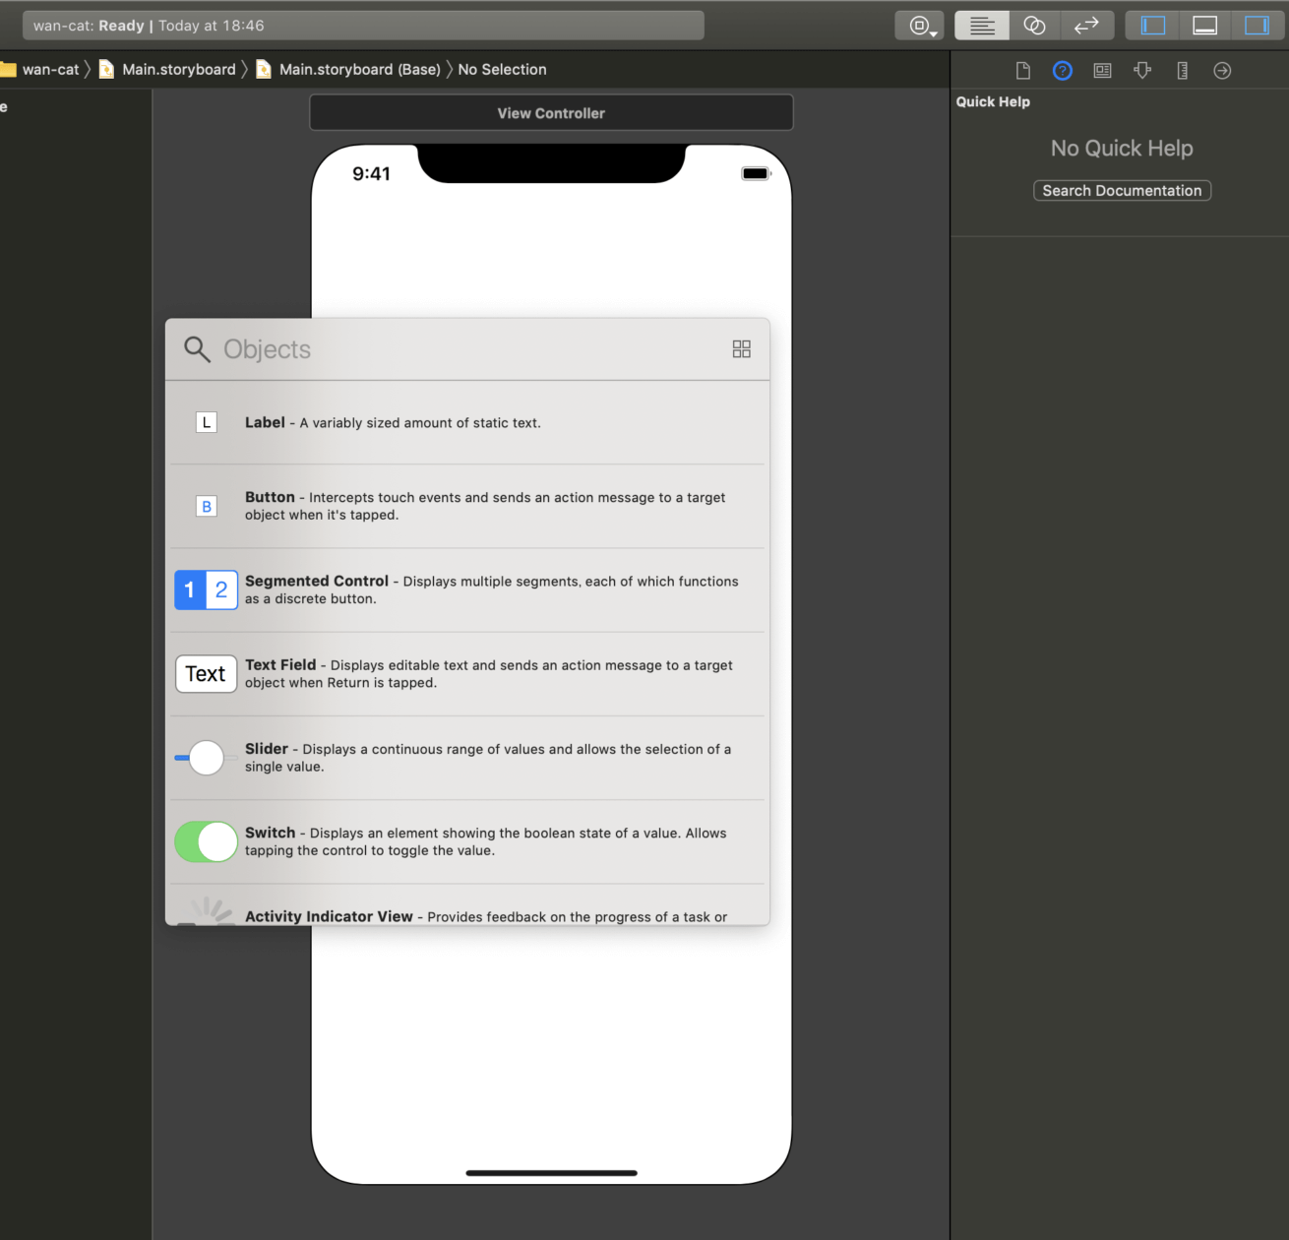Click the Search Documentation button
The height and width of the screenshot is (1240, 1289).
pyautogui.click(x=1122, y=191)
